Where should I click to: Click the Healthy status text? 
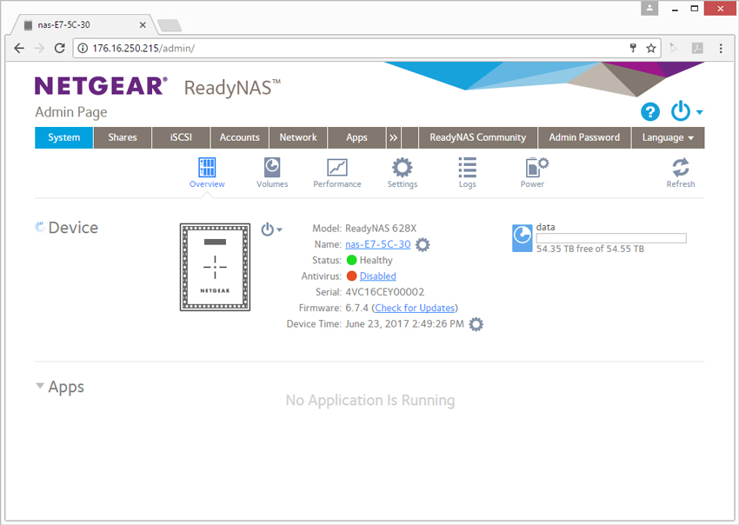pyautogui.click(x=376, y=260)
